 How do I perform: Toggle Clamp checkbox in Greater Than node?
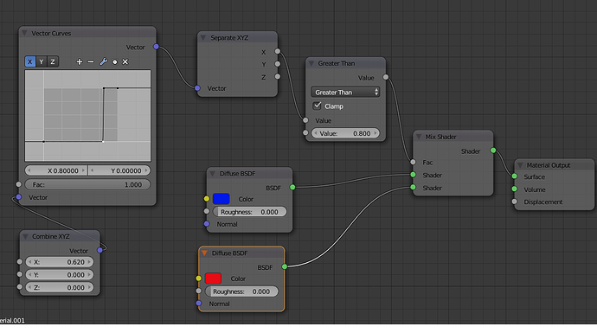coord(317,106)
